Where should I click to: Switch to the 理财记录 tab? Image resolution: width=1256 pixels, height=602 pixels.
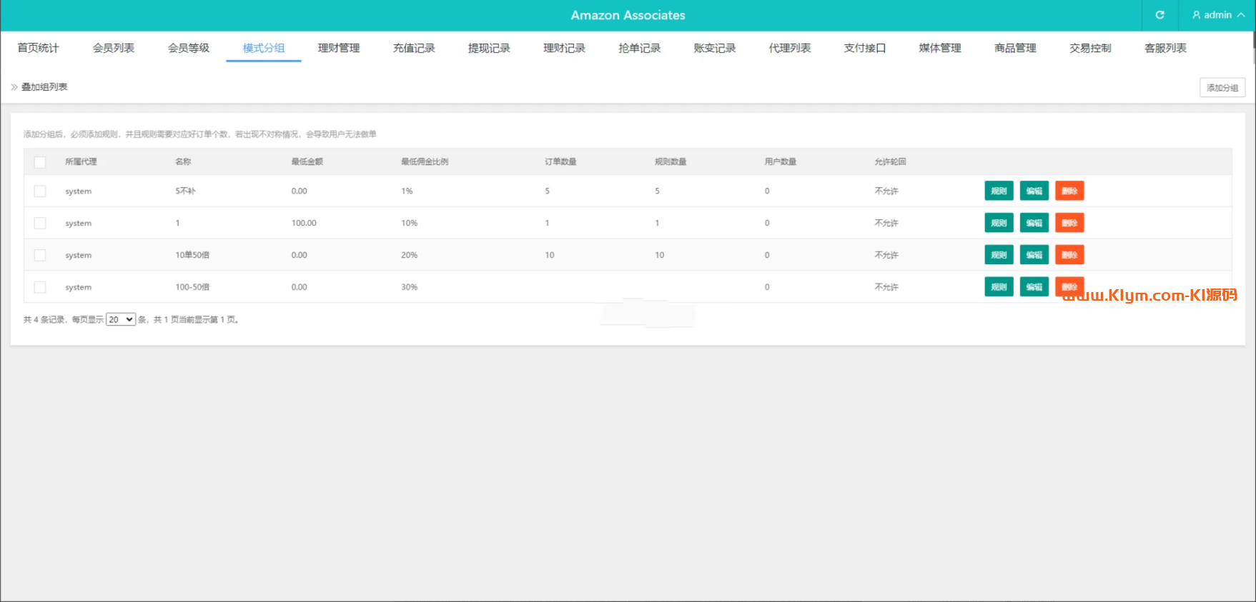pyautogui.click(x=564, y=48)
